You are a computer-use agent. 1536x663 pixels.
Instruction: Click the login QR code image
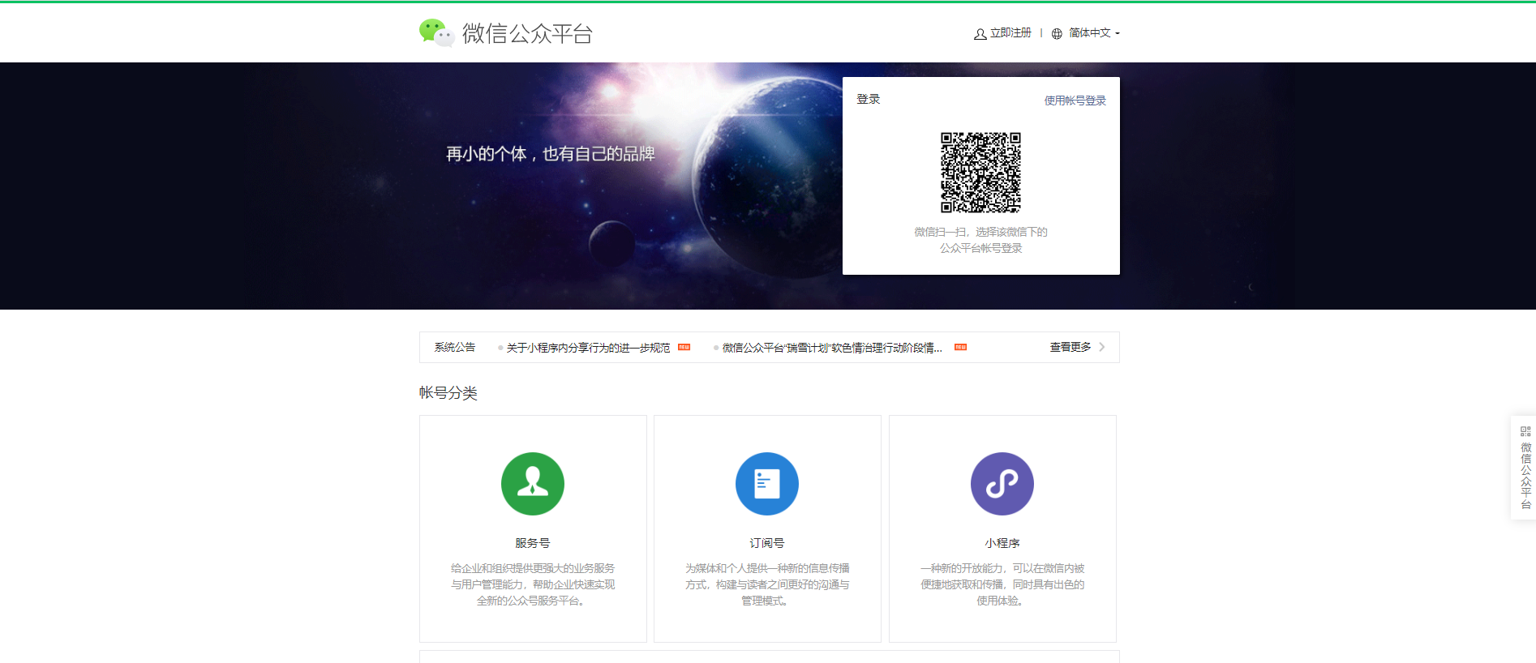pyautogui.click(x=980, y=173)
